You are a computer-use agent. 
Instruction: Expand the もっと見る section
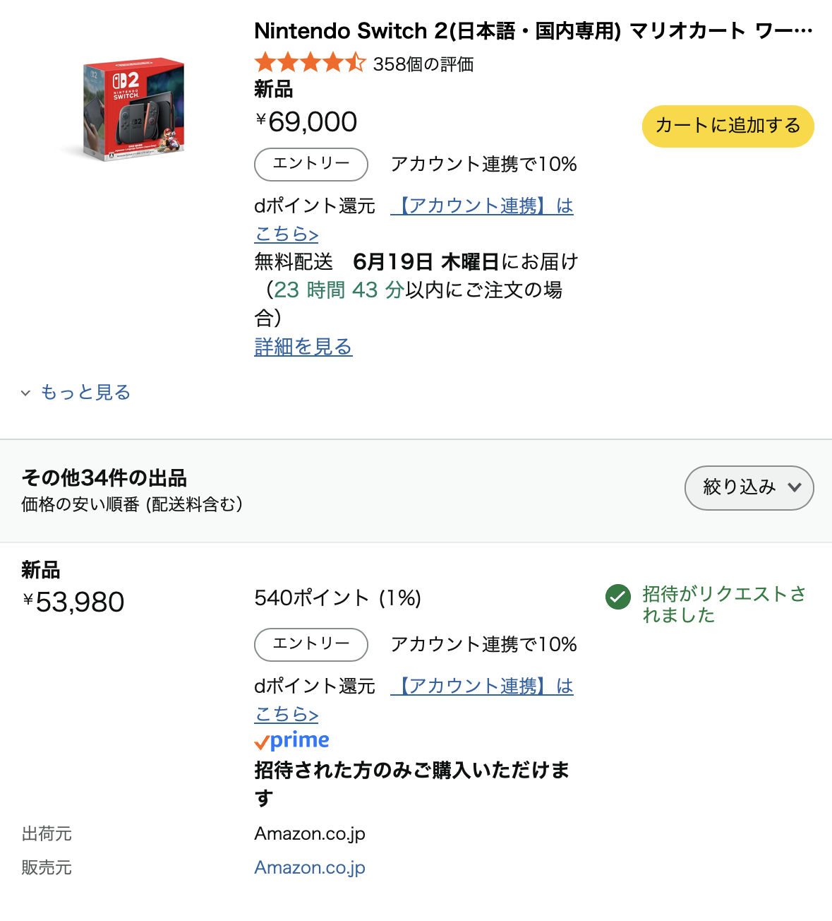click(x=85, y=393)
